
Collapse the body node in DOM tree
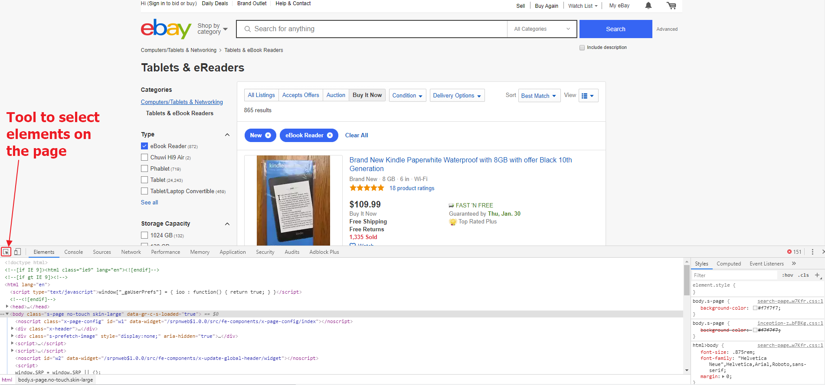(7, 314)
